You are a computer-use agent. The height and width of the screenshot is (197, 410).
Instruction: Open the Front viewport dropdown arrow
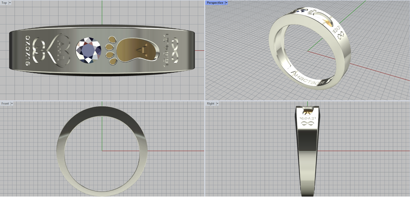[12, 104]
